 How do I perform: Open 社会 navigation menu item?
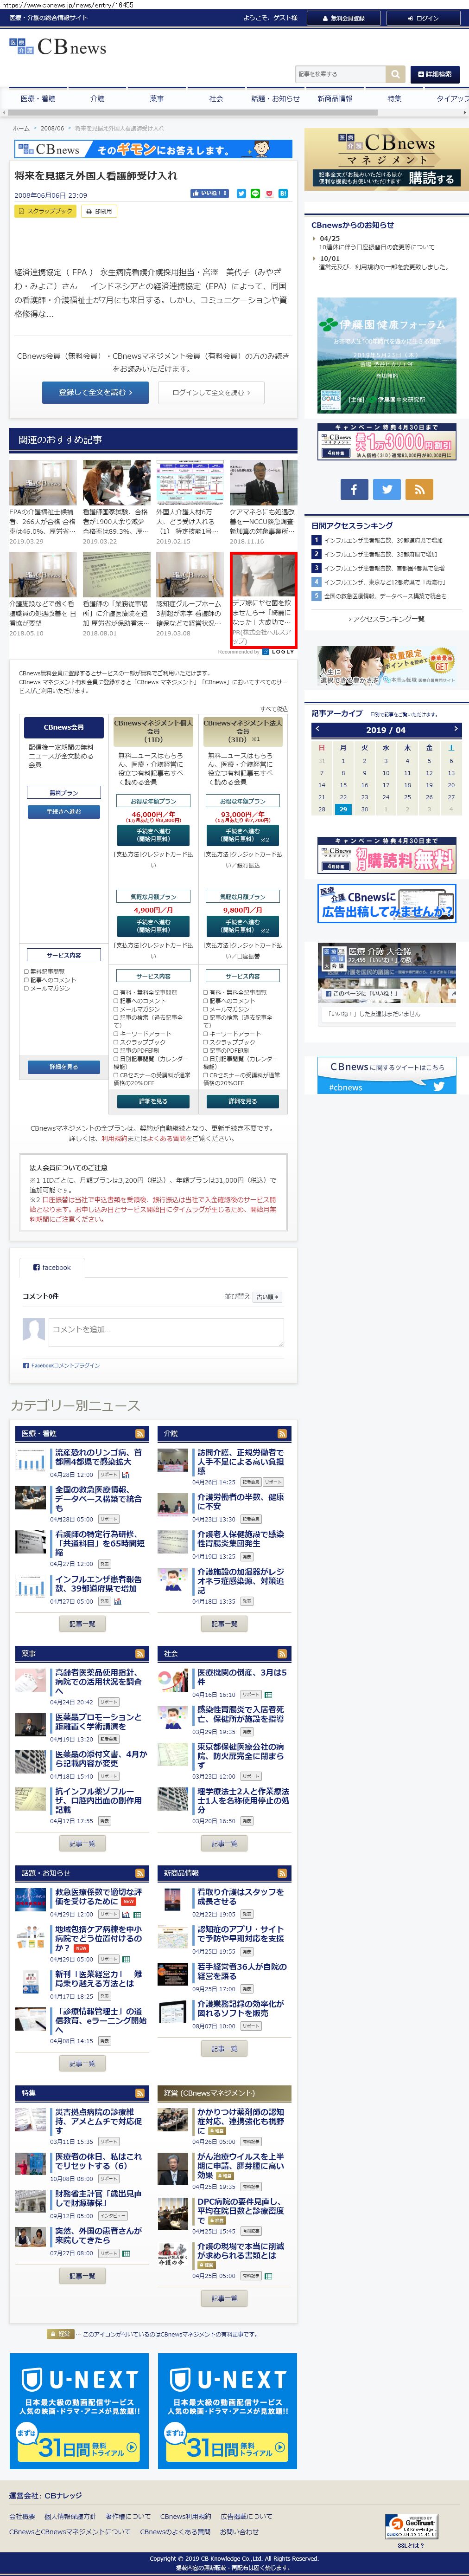[215, 99]
